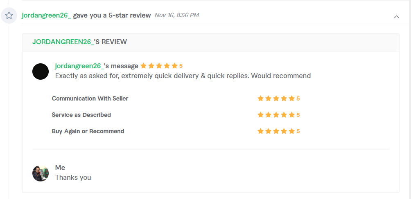Click the overall five-star rating beside message
The width and height of the screenshot is (411, 199).
[161, 66]
